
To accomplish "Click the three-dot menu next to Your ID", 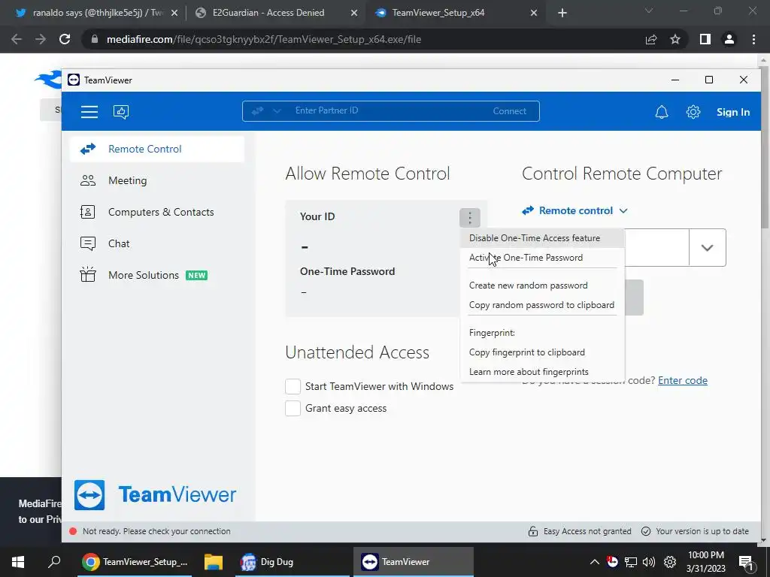I will click(469, 217).
